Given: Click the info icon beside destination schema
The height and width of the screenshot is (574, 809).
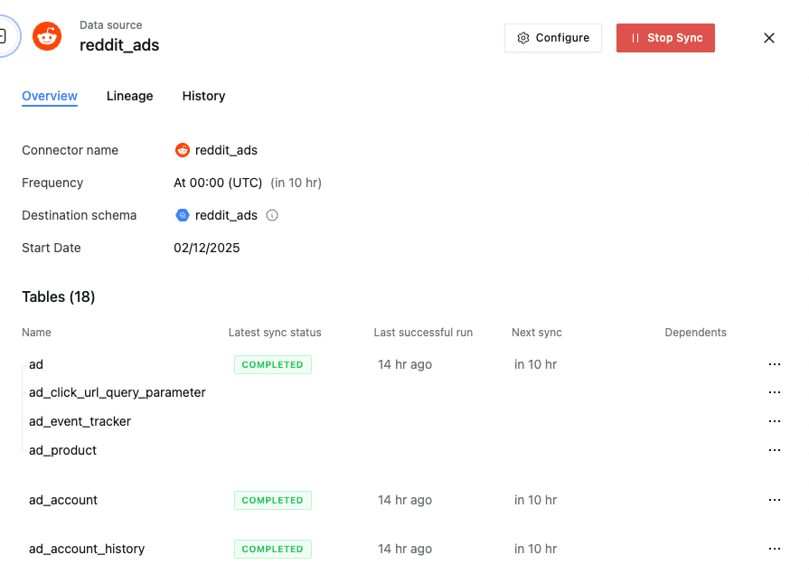Looking at the screenshot, I should pyautogui.click(x=272, y=216).
